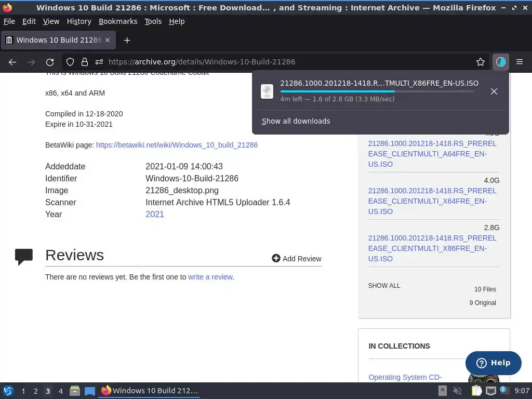Open the Tools menu
This screenshot has height=399, width=532.
click(153, 21)
